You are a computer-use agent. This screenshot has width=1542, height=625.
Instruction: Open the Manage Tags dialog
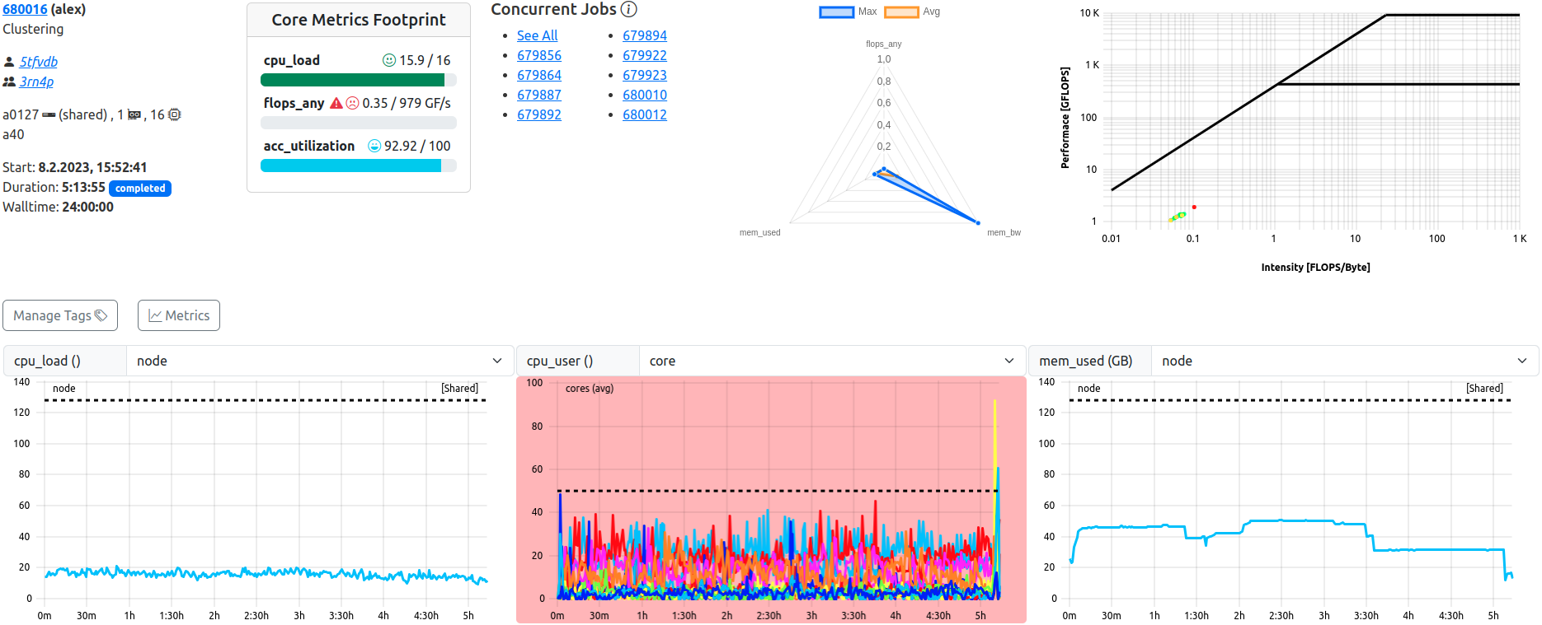click(60, 315)
